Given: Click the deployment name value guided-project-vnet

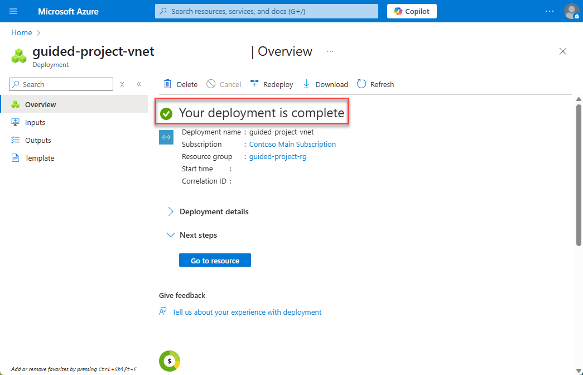Looking at the screenshot, I should click(282, 132).
